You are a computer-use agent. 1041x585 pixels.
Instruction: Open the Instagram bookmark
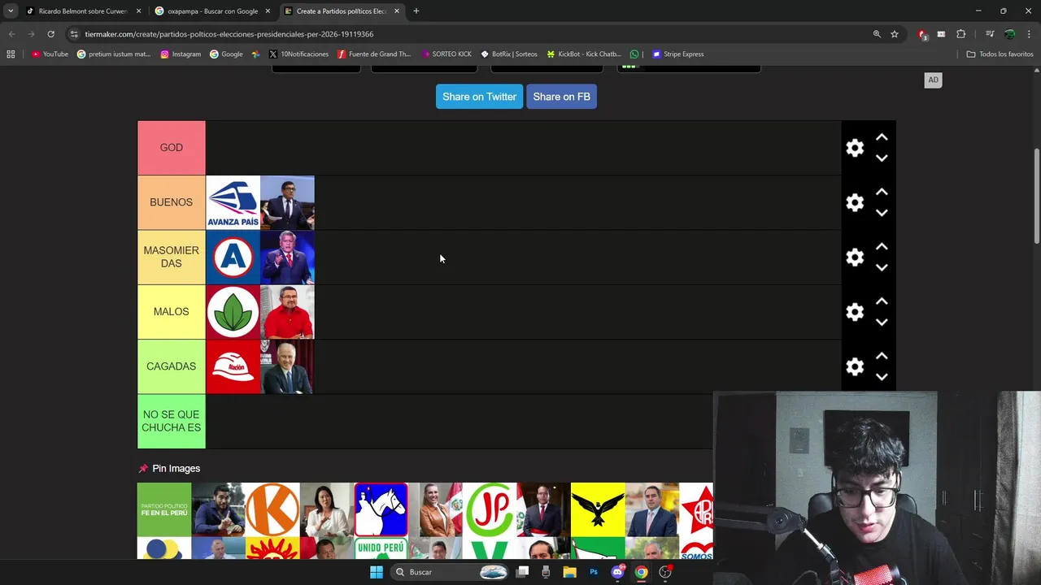pos(181,54)
